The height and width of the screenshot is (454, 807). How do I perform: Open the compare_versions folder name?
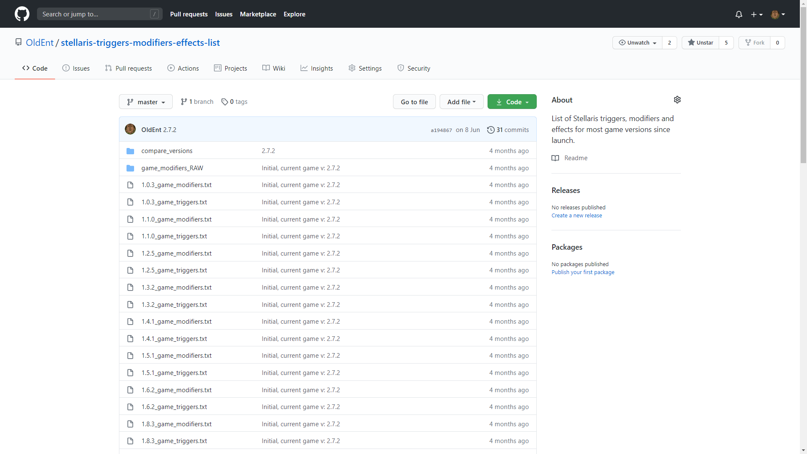coord(167,151)
